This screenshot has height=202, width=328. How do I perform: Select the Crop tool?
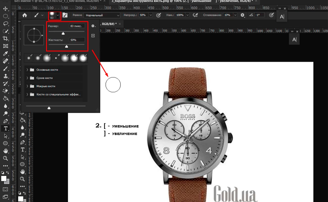pyautogui.click(x=5, y=39)
